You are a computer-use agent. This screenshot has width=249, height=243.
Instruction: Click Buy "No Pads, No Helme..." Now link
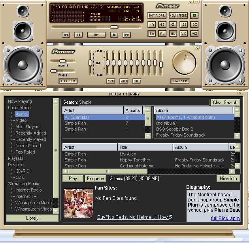(x=135, y=217)
